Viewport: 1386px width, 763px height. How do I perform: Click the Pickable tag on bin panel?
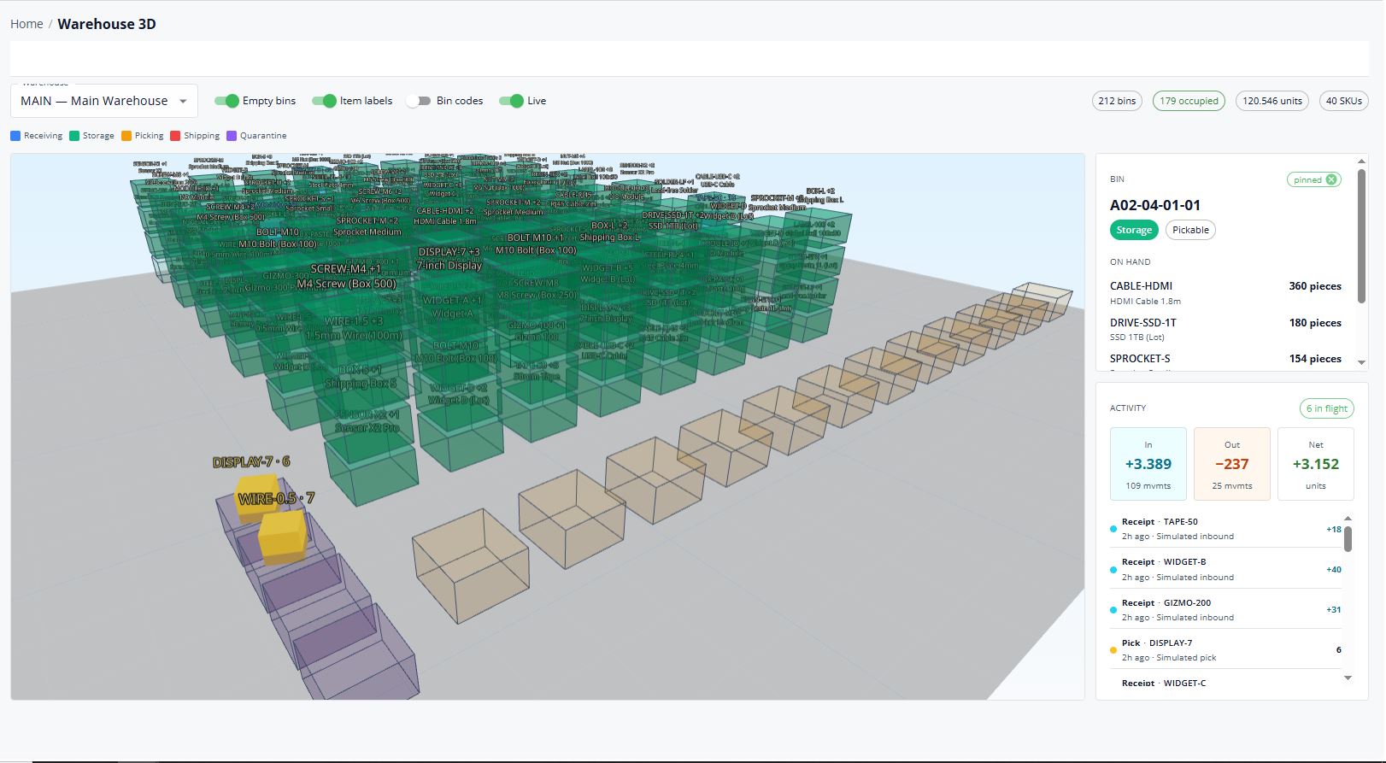coord(1190,230)
